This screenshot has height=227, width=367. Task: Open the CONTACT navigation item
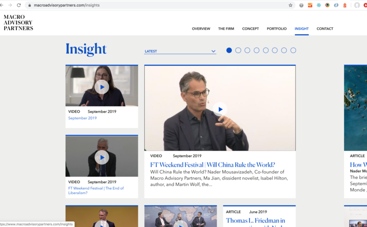pyautogui.click(x=325, y=29)
